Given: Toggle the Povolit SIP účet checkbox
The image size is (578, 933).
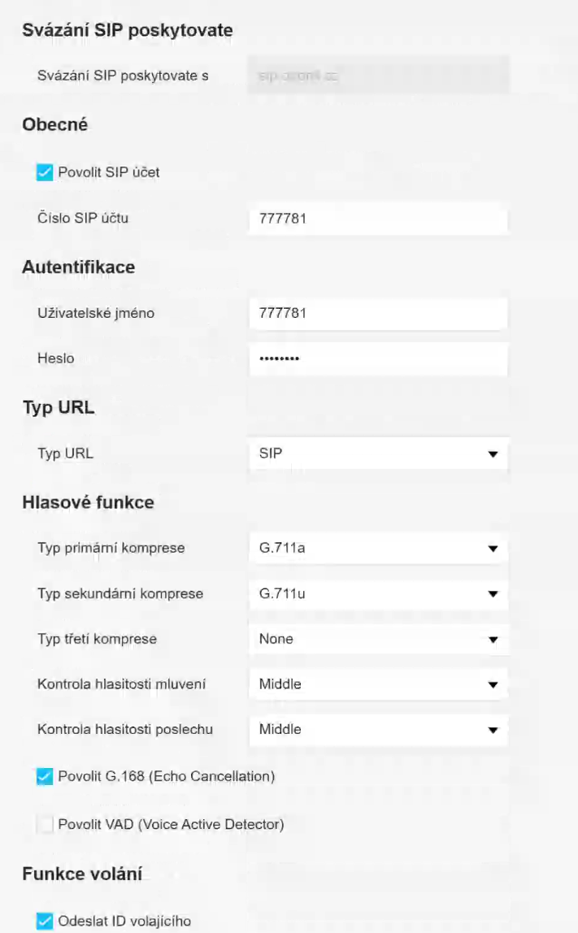Looking at the screenshot, I should pos(46,172).
